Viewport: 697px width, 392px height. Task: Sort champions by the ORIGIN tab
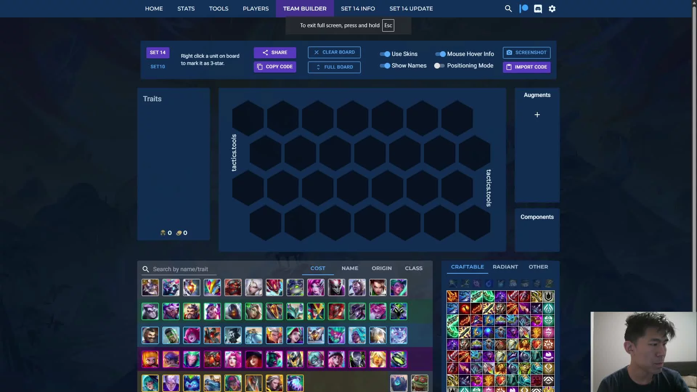click(382, 268)
